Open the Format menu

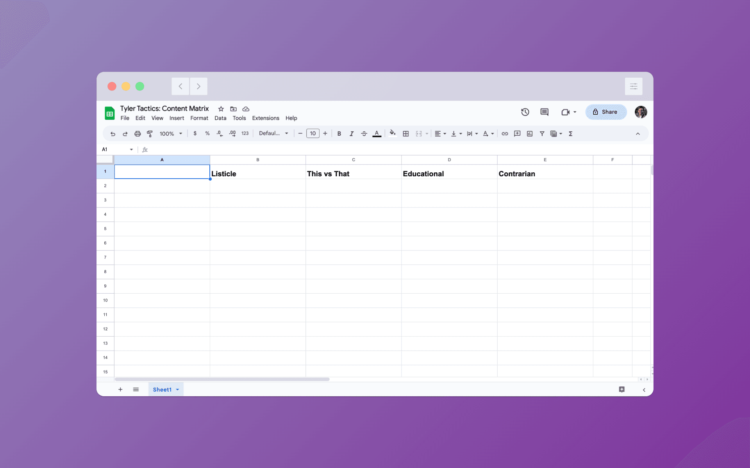coord(199,118)
